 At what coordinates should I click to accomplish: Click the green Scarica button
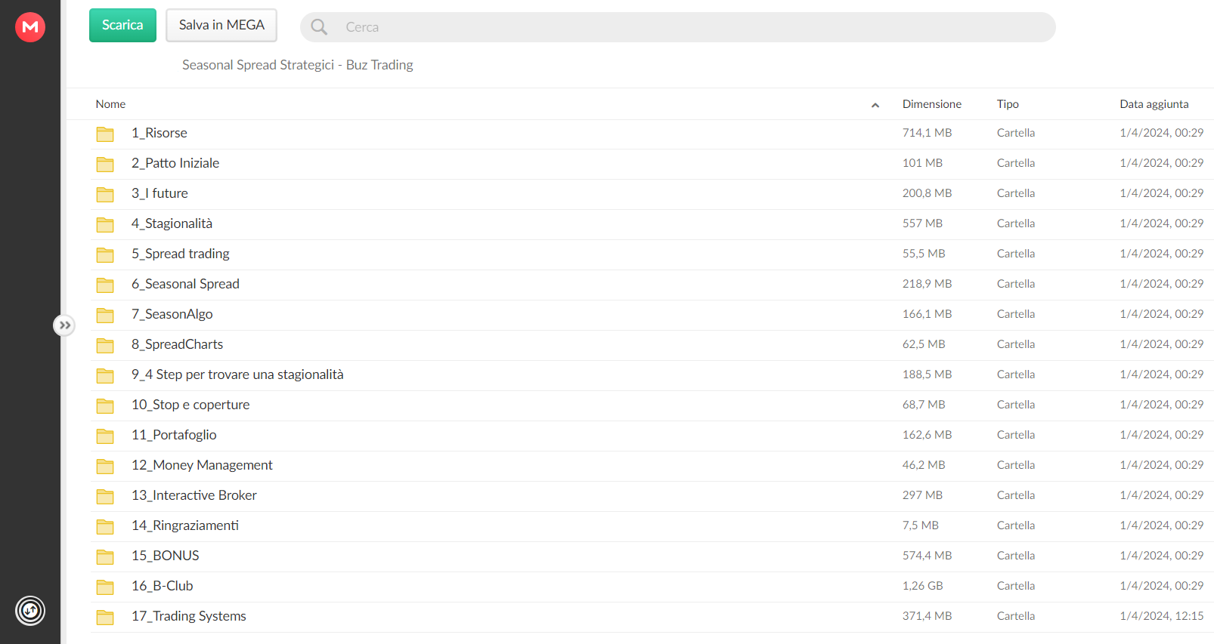[x=122, y=26]
